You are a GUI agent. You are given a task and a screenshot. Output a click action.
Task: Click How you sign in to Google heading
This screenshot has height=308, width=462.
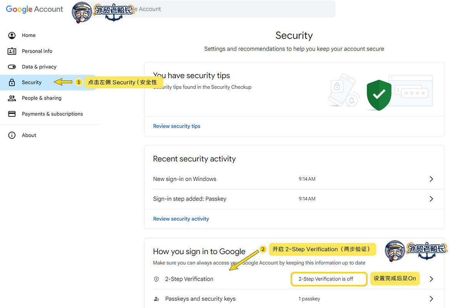pos(199,252)
